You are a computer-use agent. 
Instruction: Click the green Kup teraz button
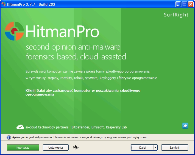pyautogui.click(x=23, y=148)
